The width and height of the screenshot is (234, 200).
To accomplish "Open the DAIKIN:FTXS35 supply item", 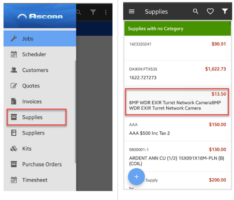I will tap(178, 73).
